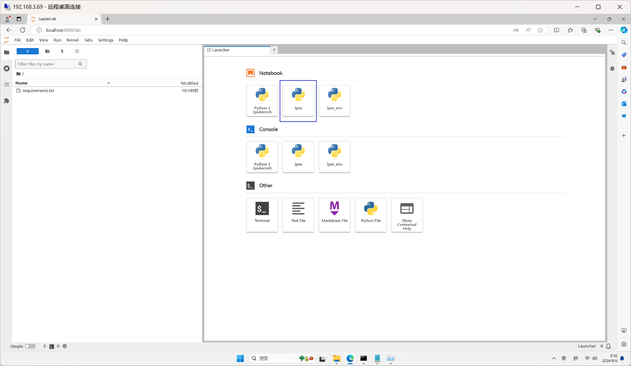This screenshot has height=366, width=631.
Task: Open Windows Start menu
Action: 240,359
